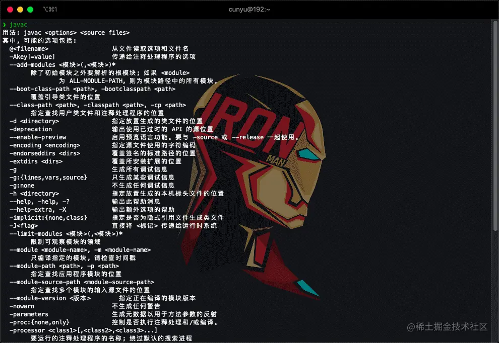The height and width of the screenshot is (343, 499).
Task: Click the '-g:{lines,vars,source}' option
Action: point(48,177)
